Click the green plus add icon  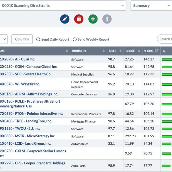click(x=93, y=19)
